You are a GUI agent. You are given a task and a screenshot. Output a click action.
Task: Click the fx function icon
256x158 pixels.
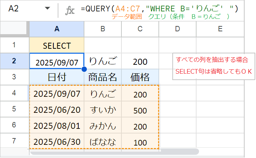[x=70, y=10]
